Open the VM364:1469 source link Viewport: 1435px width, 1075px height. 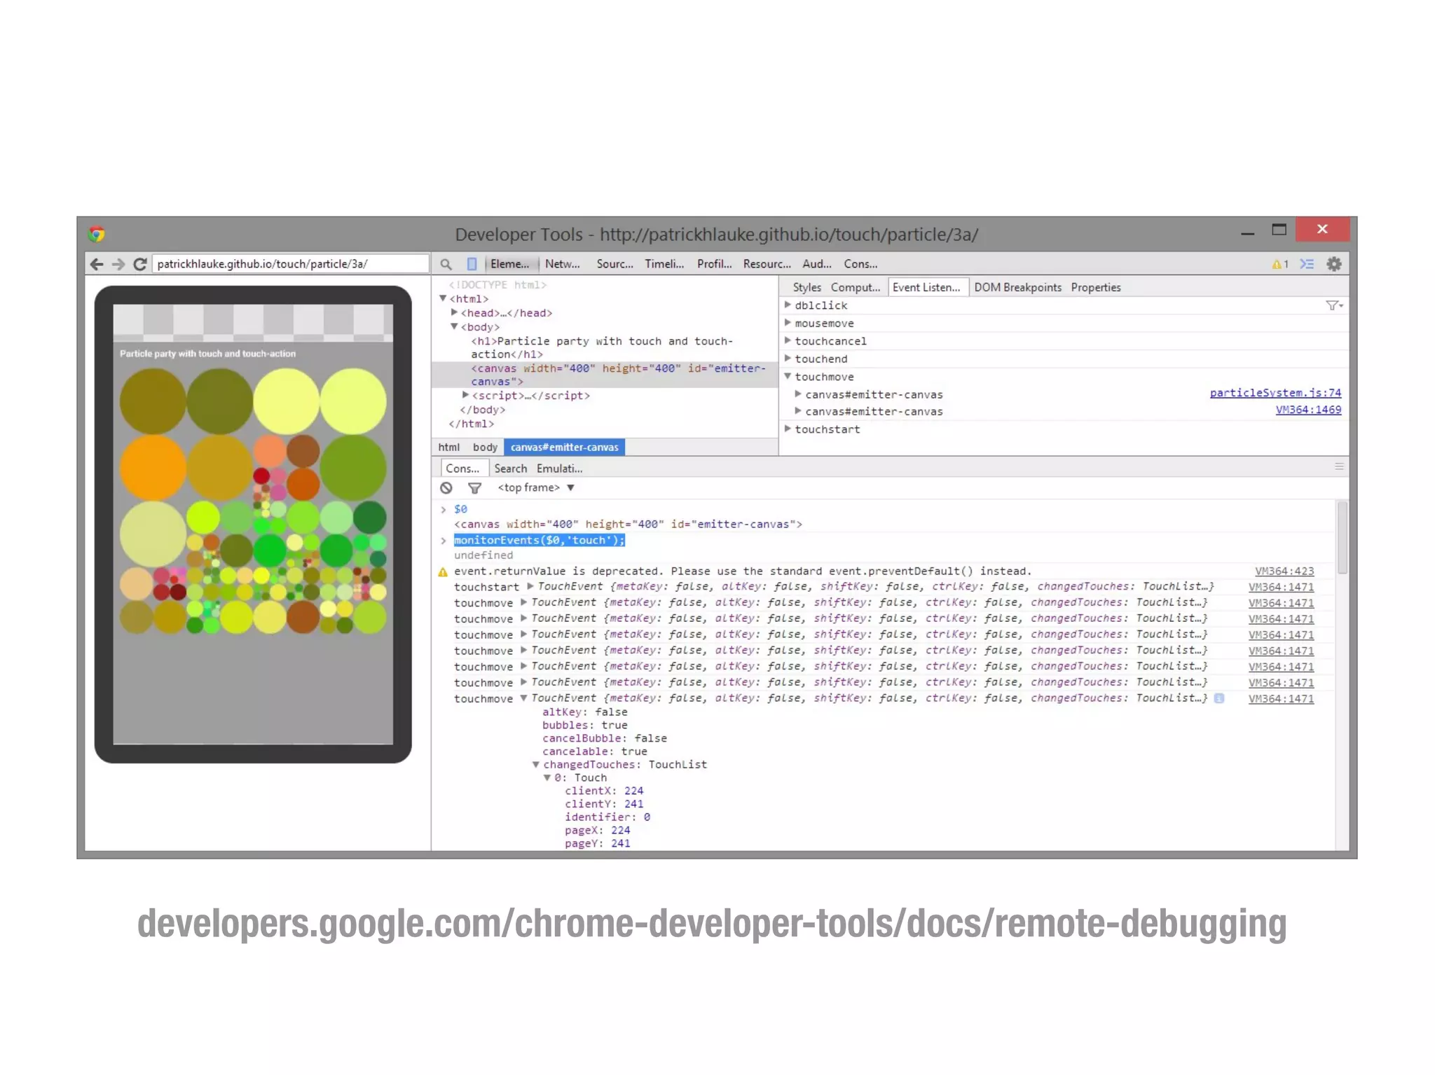pos(1308,410)
